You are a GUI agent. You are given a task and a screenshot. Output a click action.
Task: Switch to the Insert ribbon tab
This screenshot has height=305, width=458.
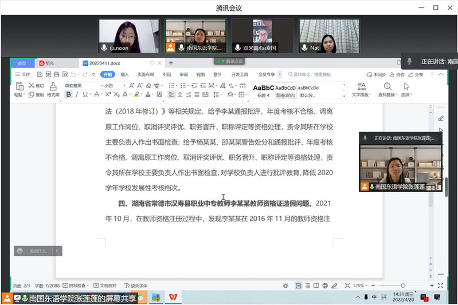click(124, 74)
